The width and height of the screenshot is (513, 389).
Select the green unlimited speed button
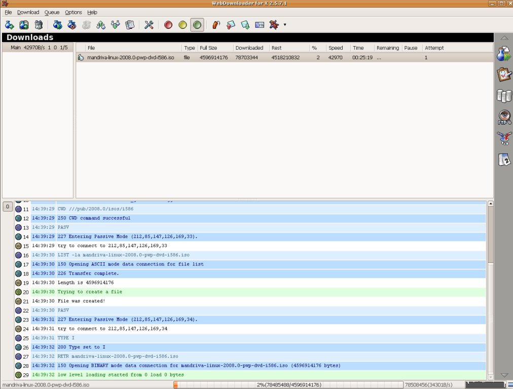[197, 25]
